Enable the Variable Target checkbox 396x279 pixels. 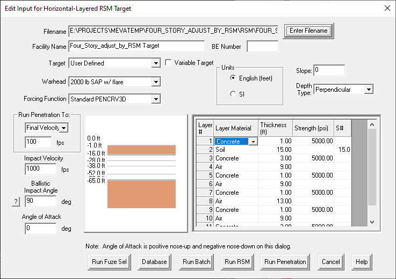(x=169, y=63)
